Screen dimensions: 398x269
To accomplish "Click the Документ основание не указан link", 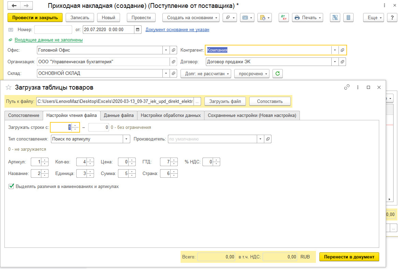I will pyautogui.click(x=177, y=30).
